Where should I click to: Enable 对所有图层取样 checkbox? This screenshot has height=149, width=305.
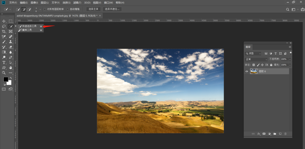click(x=45, y=9)
